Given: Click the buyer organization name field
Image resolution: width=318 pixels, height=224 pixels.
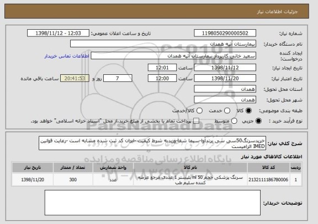Looking at the screenshot, I should pyautogui.click(x=163, y=43).
